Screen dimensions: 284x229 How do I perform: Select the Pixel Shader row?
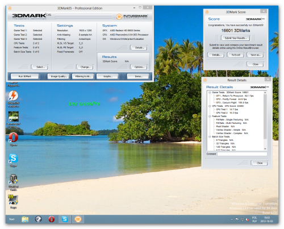[x=225, y=127]
